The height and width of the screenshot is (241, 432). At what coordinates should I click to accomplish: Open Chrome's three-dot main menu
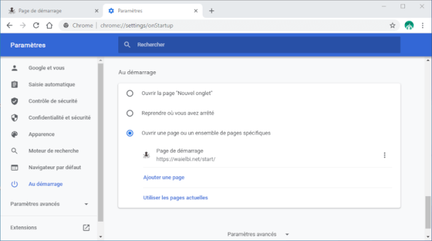(x=422, y=26)
